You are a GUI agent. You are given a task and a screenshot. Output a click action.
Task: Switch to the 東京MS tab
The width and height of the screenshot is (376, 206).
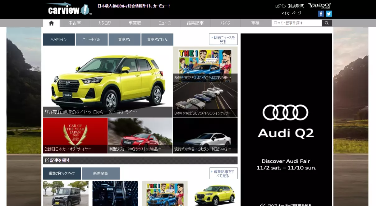pyautogui.click(x=124, y=39)
